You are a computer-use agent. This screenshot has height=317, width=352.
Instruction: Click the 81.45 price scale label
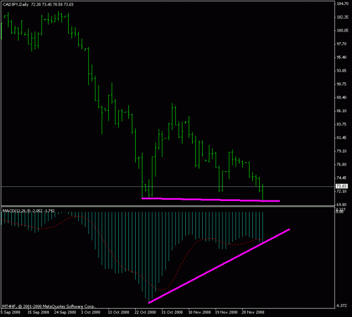coord(341,138)
